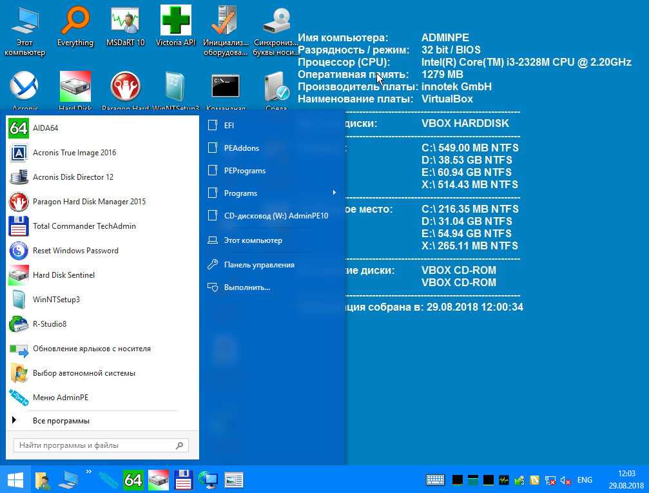Open Reset Windows Password tool
This screenshot has width=649, height=493.
point(75,251)
